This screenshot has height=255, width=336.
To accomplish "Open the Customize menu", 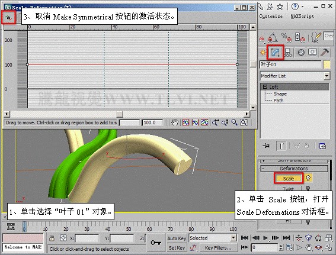I will tap(271, 16).
